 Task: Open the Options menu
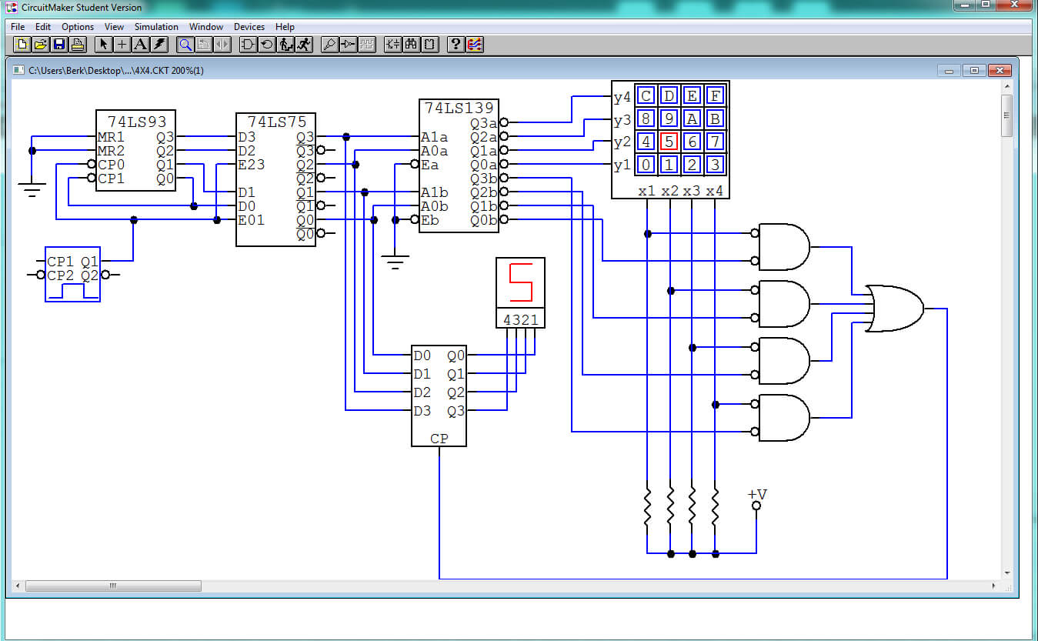78,27
